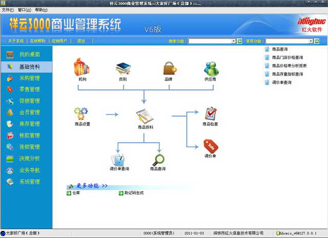
Task: Open the 窗口(W) menu
Action: (25, 10)
